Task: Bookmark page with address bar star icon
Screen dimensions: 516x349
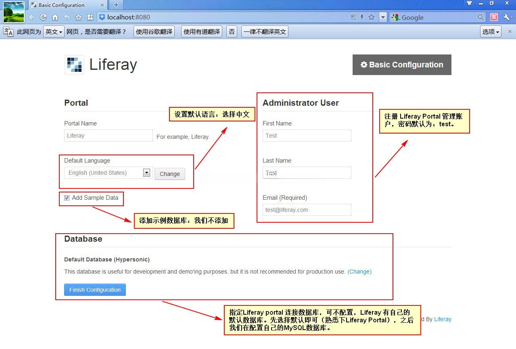Action: (x=372, y=17)
